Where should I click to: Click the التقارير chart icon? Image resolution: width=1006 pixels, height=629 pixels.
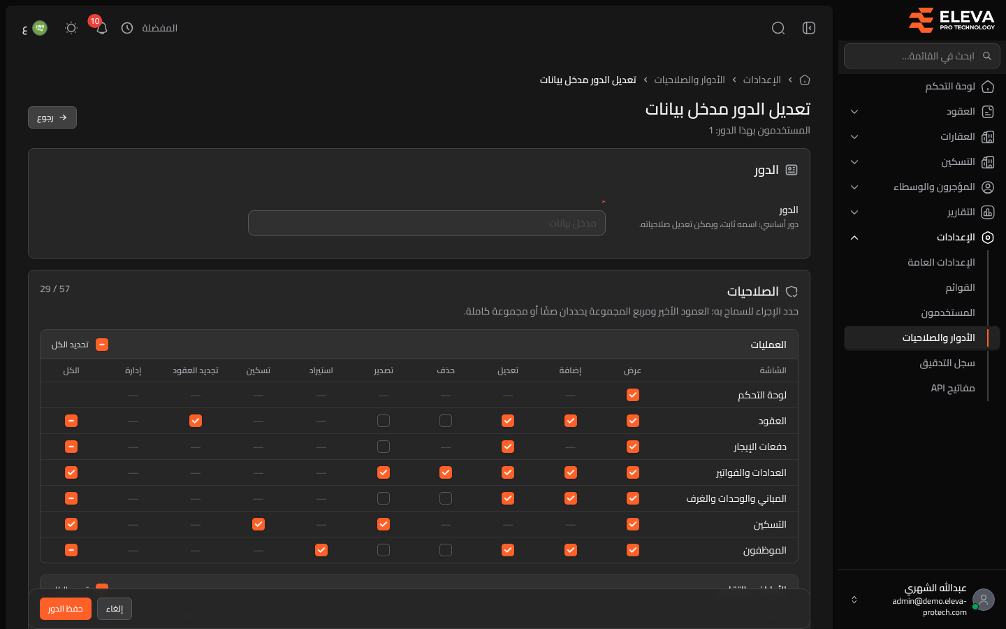988,212
